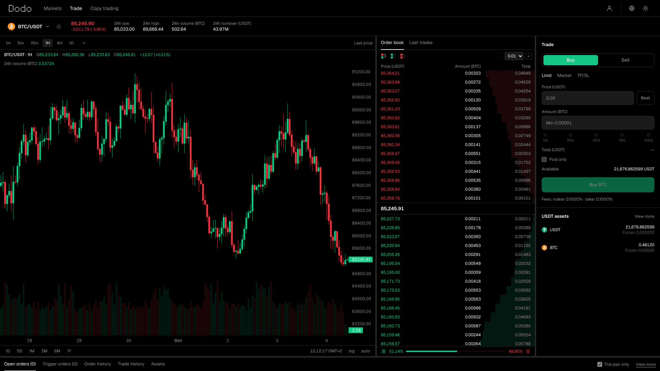Show combined bids and asks order book view
Image resolution: width=660 pixels, height=371 pixels.
pyautogui.click(x=384, y=56)
